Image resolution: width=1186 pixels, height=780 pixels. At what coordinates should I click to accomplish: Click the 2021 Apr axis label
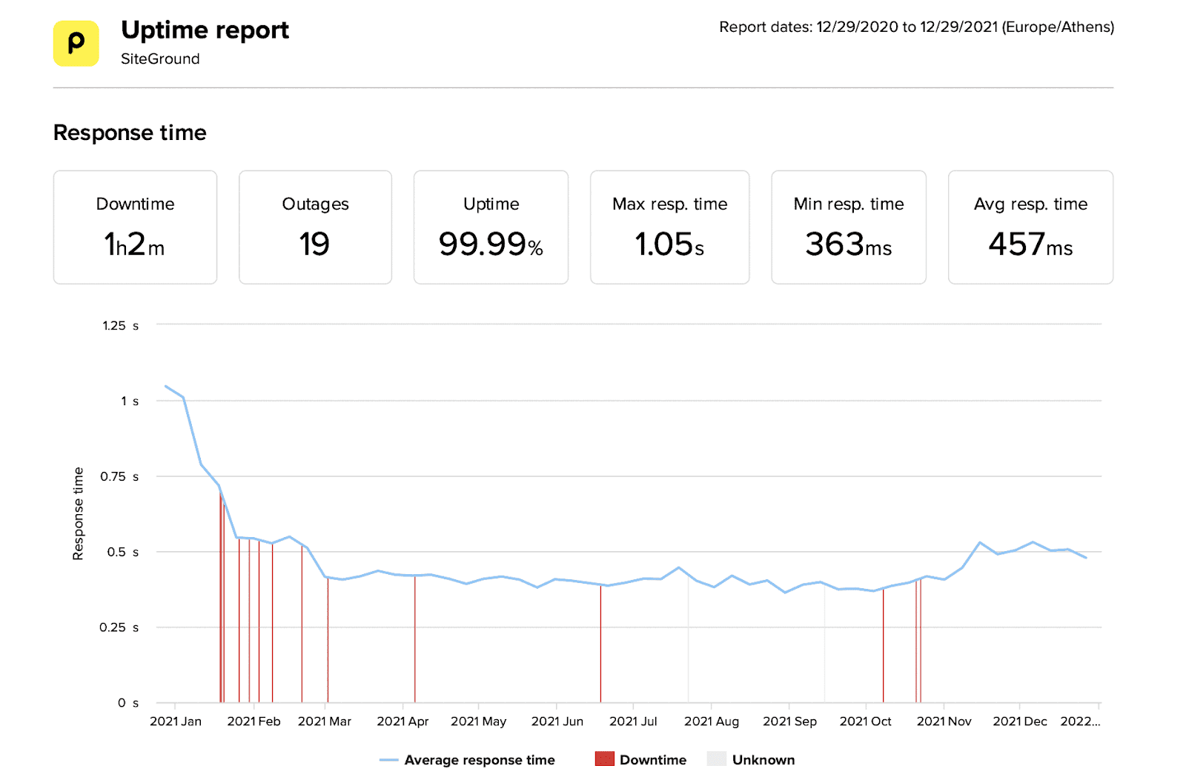[402, 721]
